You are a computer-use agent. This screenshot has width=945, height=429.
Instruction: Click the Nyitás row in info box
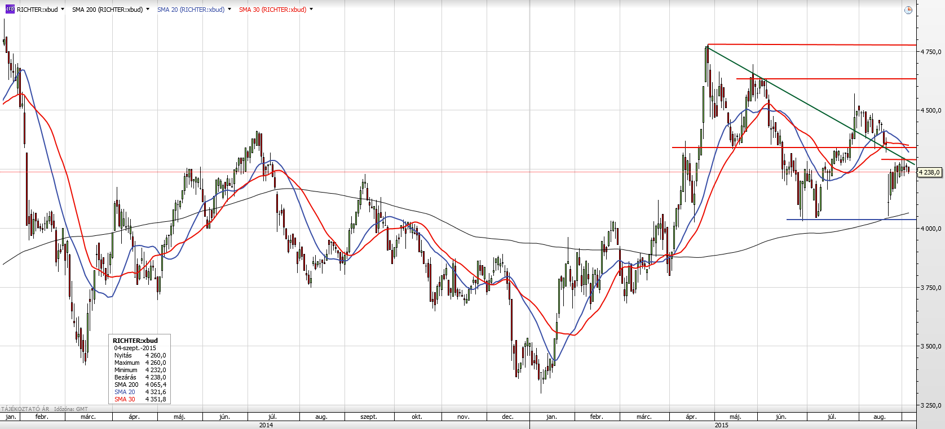pos(140,355)
